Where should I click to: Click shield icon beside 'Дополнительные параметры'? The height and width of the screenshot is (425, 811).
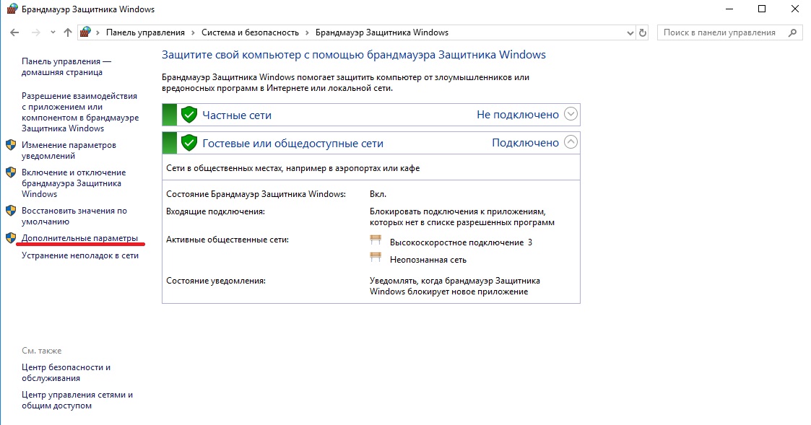[x=11, y=238]
